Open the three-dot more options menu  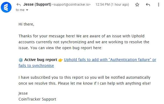(159, 5)
